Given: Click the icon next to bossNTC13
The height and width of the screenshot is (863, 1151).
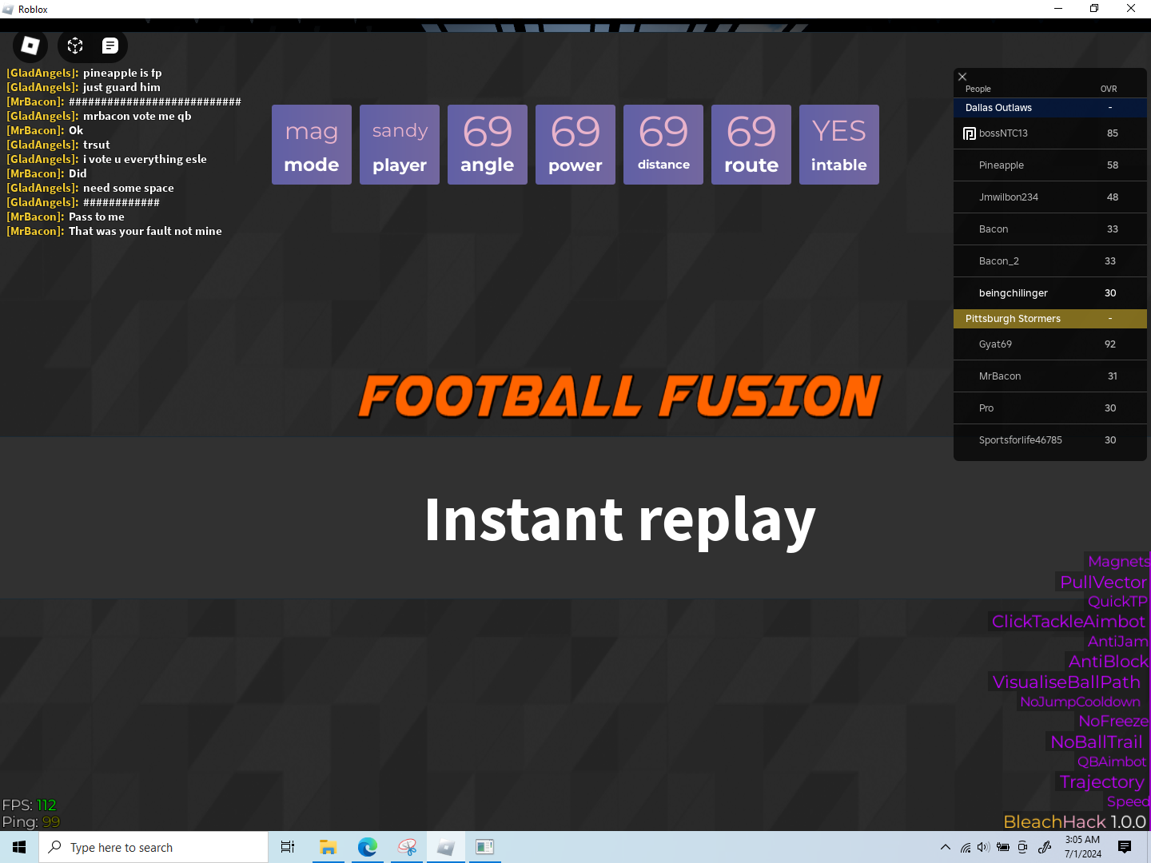Looking at the screenshot, I should 970,133.
